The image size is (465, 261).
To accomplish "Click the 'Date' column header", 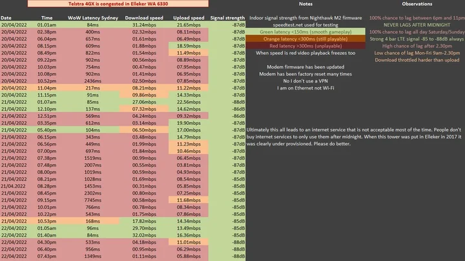I will click(6, 18).
